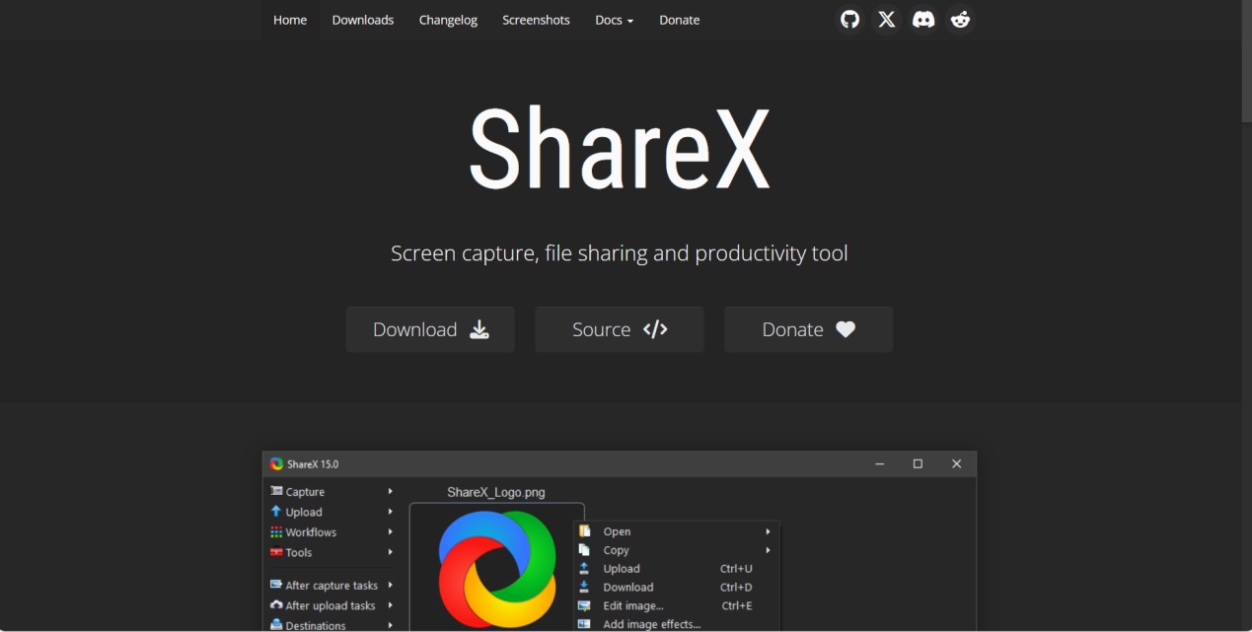Expand the Capture submenu arrow
1252x632 pixels.
coord(391,491)
